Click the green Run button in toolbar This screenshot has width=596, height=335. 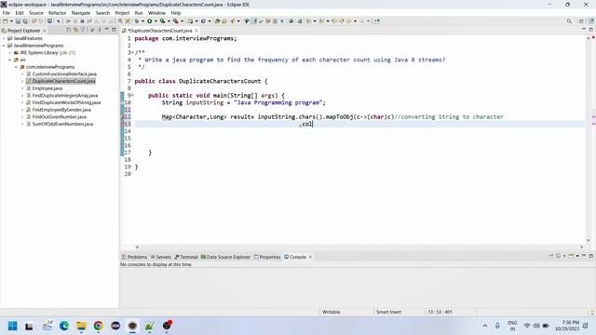click(x=150, y=21)
